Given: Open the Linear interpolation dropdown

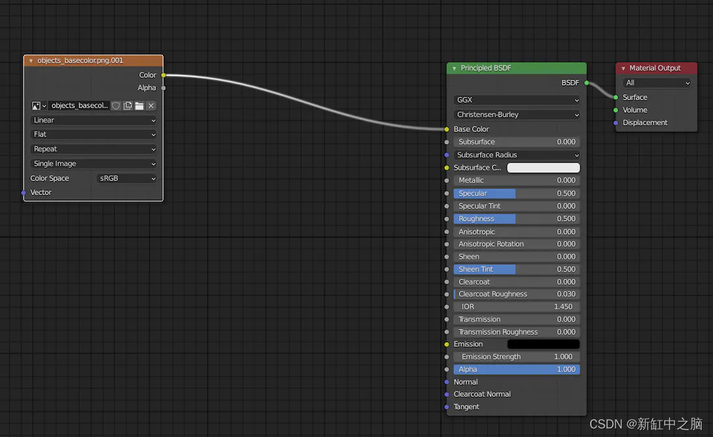Looking at the screenshot, I should click(92, 120).
